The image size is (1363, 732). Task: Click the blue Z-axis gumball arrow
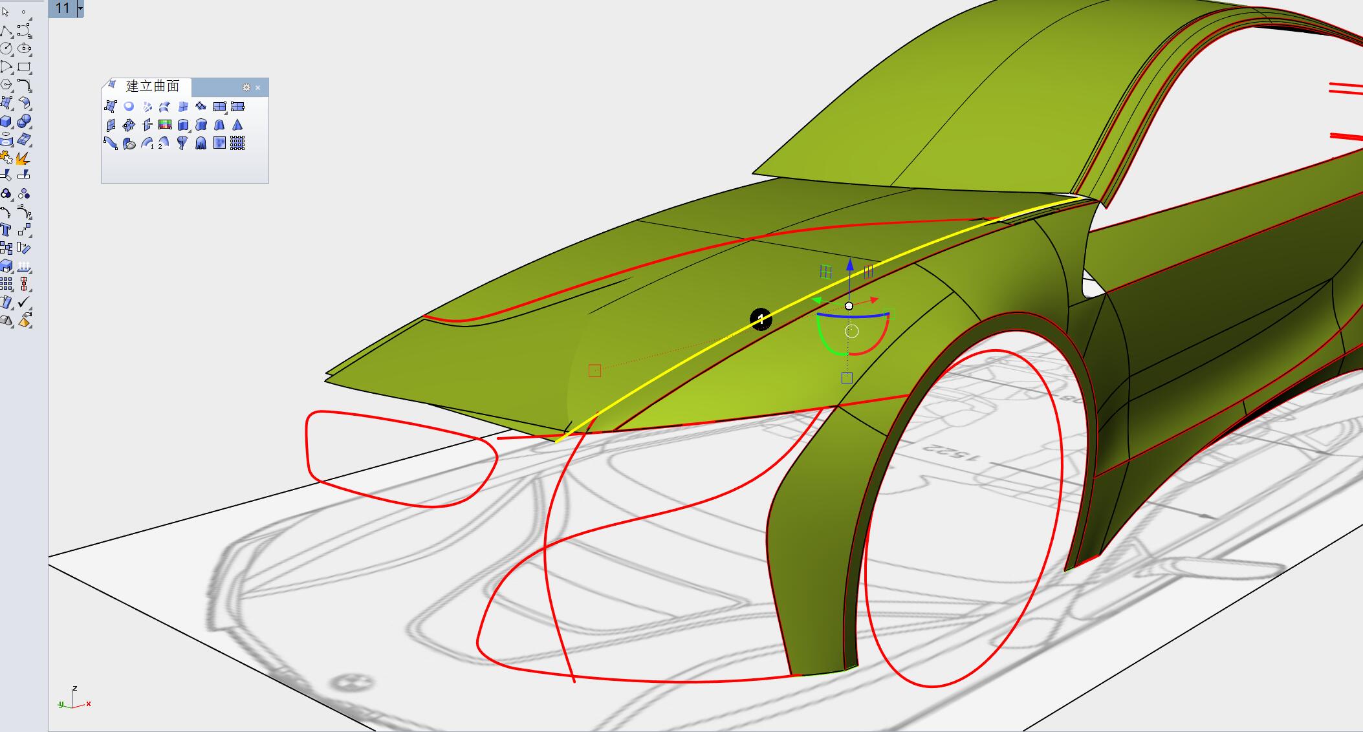click(849, 264)
